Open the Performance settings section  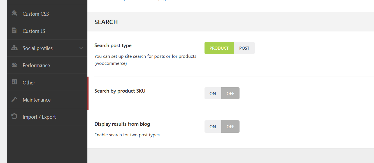tap(36, 65)
